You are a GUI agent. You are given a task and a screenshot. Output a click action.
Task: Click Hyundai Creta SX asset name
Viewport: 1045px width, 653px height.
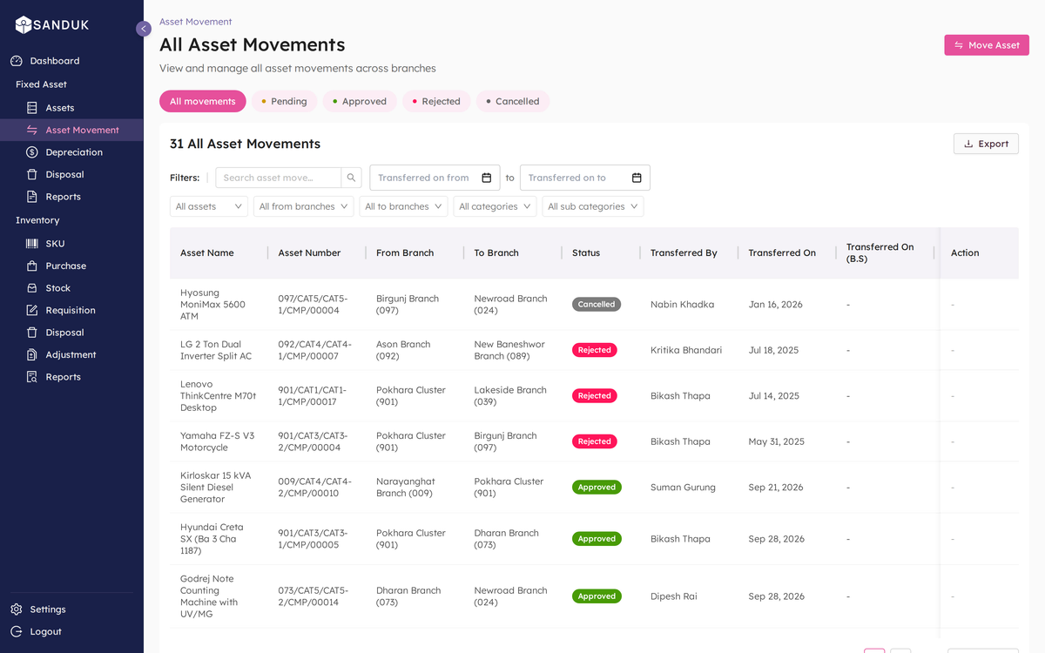[212, 539]
